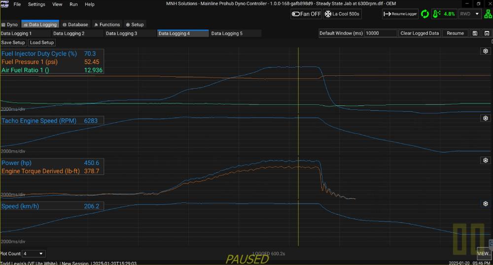Click the Default Window (ms) input field
Screen dimensions: 493x265
(x=381, y=33)
